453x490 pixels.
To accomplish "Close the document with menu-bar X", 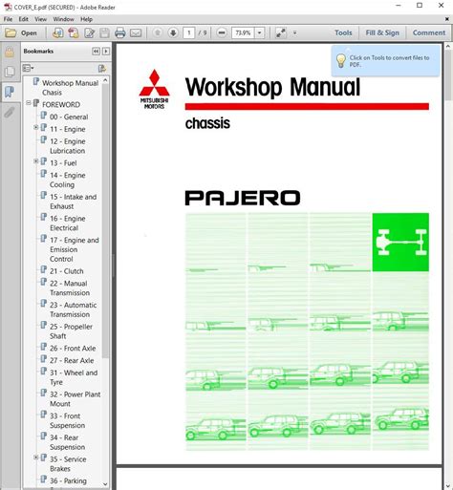I will tap(447, 19).
